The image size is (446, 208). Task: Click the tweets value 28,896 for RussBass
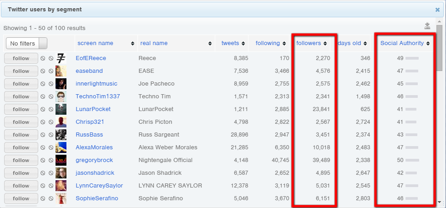[x=239, y=135]
